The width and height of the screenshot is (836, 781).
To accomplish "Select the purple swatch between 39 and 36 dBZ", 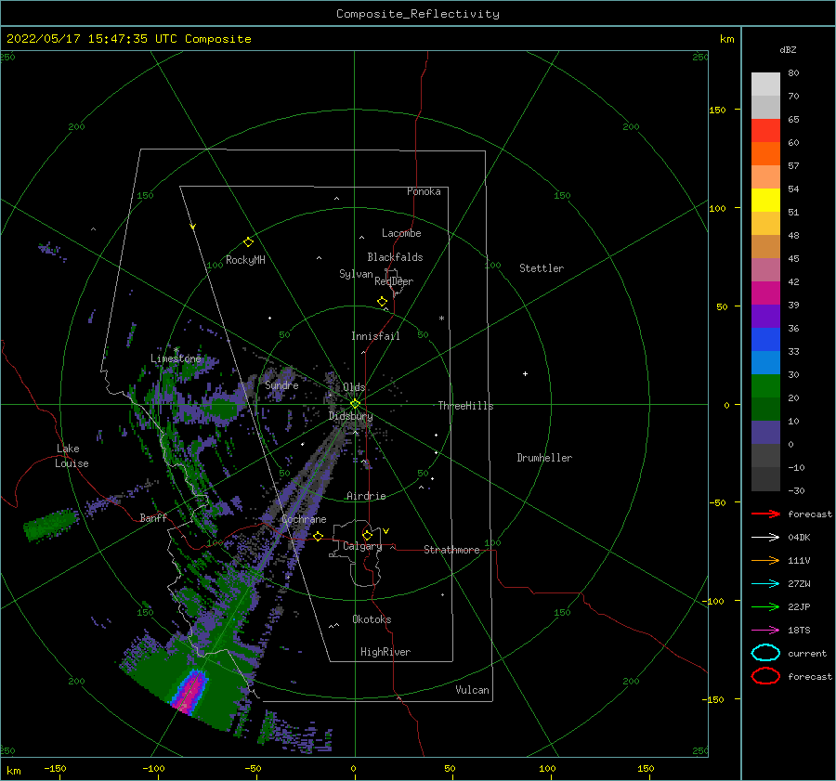I will [x=765, y=316].
